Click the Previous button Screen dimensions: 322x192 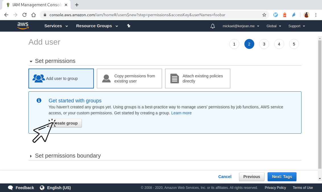tap(251, 177)
